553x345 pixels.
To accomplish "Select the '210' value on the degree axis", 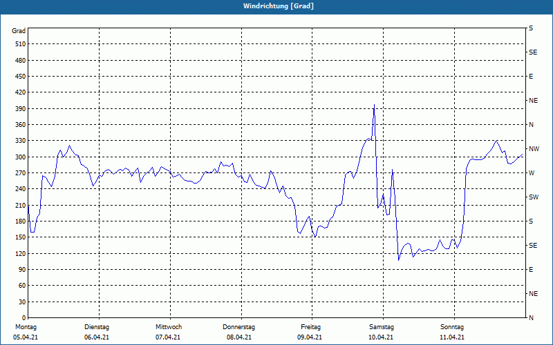I will coord(21,205).
